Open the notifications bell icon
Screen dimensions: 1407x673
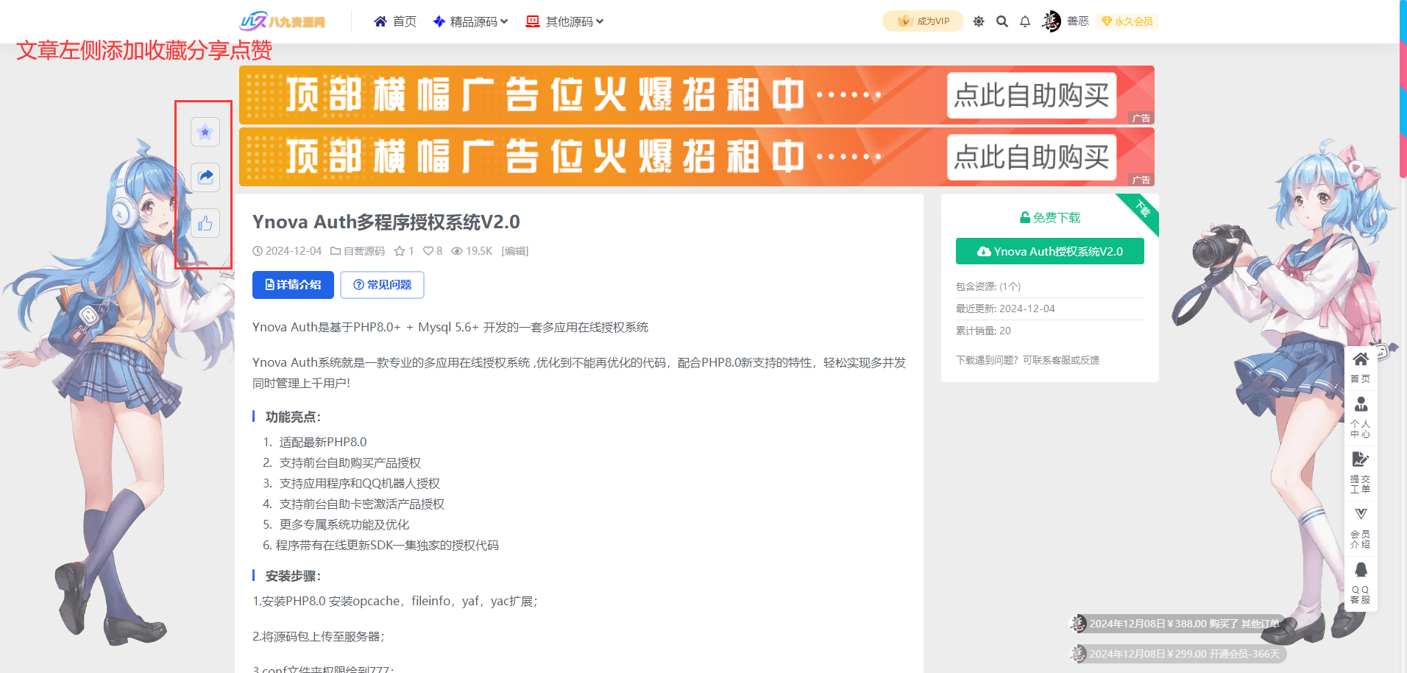point(1025,21)
